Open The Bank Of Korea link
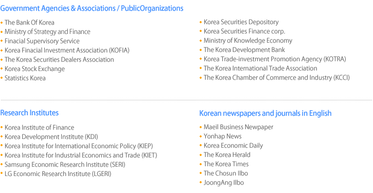This screenshot has width=373, height=193. (x=29, y=22)
